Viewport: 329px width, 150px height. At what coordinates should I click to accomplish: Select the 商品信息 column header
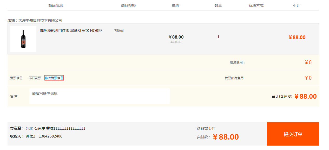56,5
